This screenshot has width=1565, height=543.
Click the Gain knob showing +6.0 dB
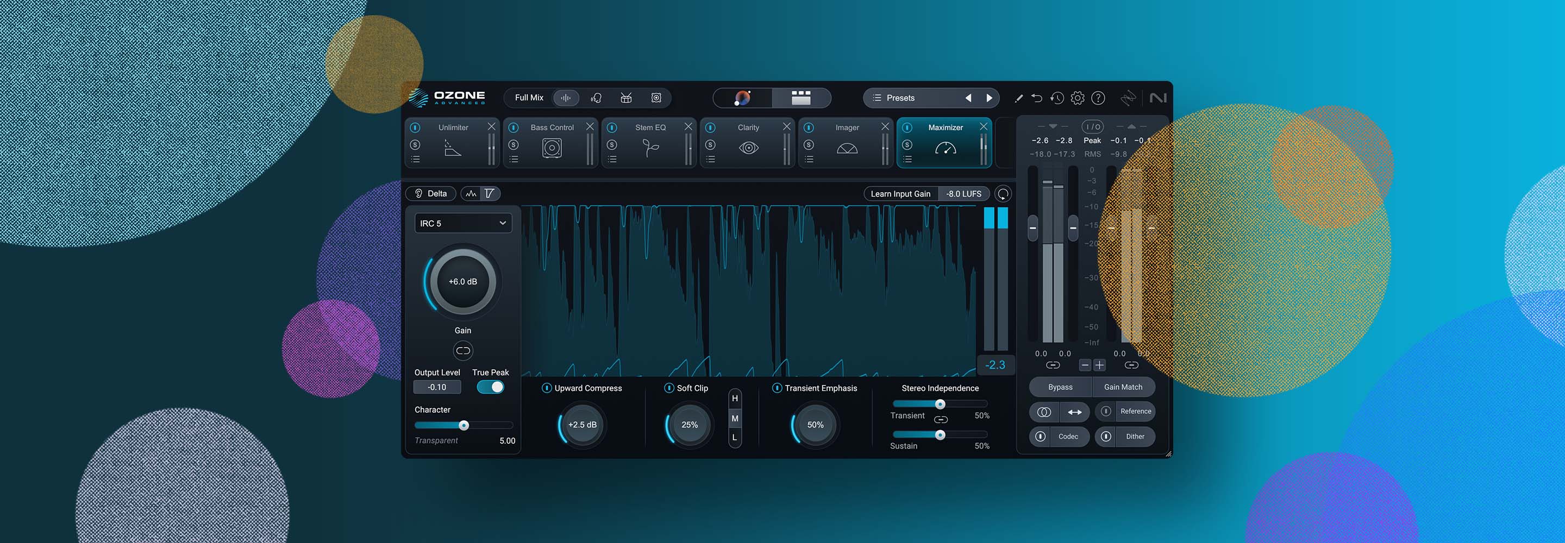pyautogui.click(x=463, y=281)
